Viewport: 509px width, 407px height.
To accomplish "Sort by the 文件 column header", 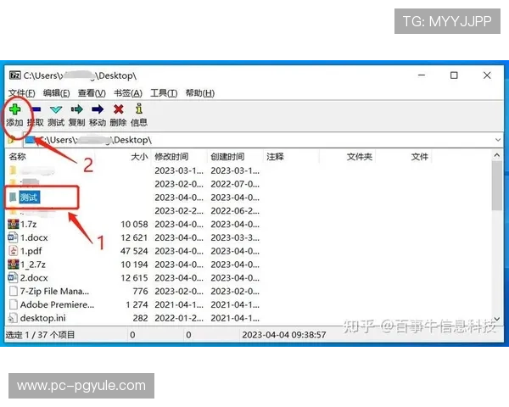I will click(420, 157).
